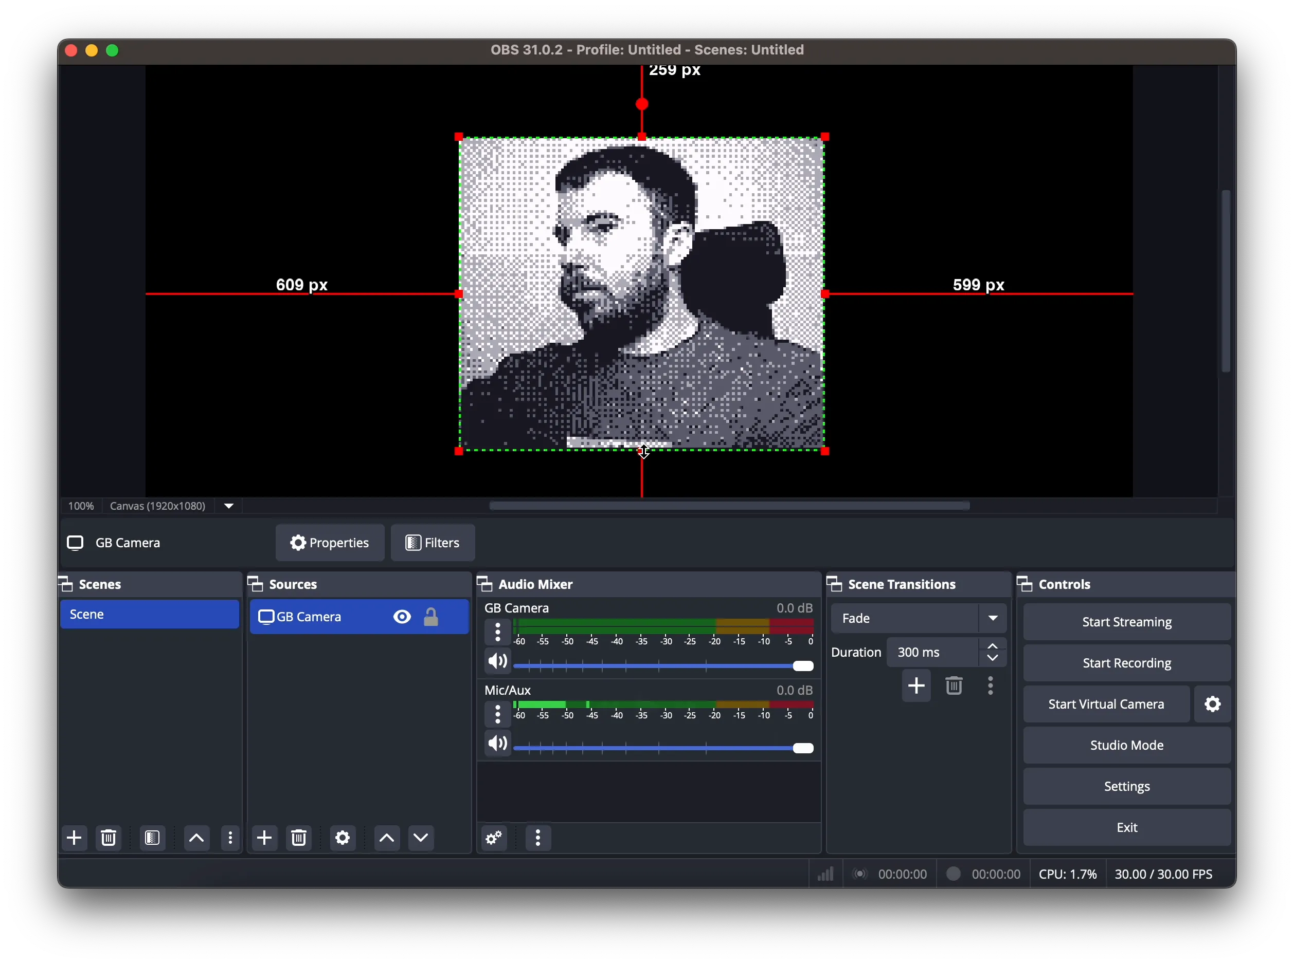Open advanced audio properties gears icon
This screenshot has width=1294, height=964.
[495, 839]
